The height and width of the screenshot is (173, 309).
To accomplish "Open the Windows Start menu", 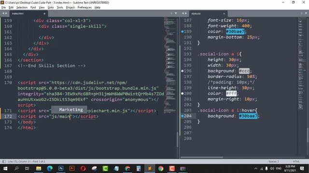I will [5, 169].
